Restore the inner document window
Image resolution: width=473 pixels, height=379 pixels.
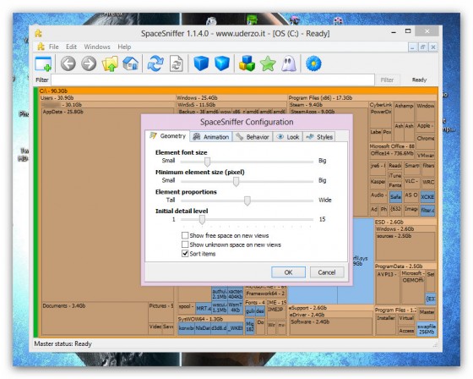coord(423,47)
